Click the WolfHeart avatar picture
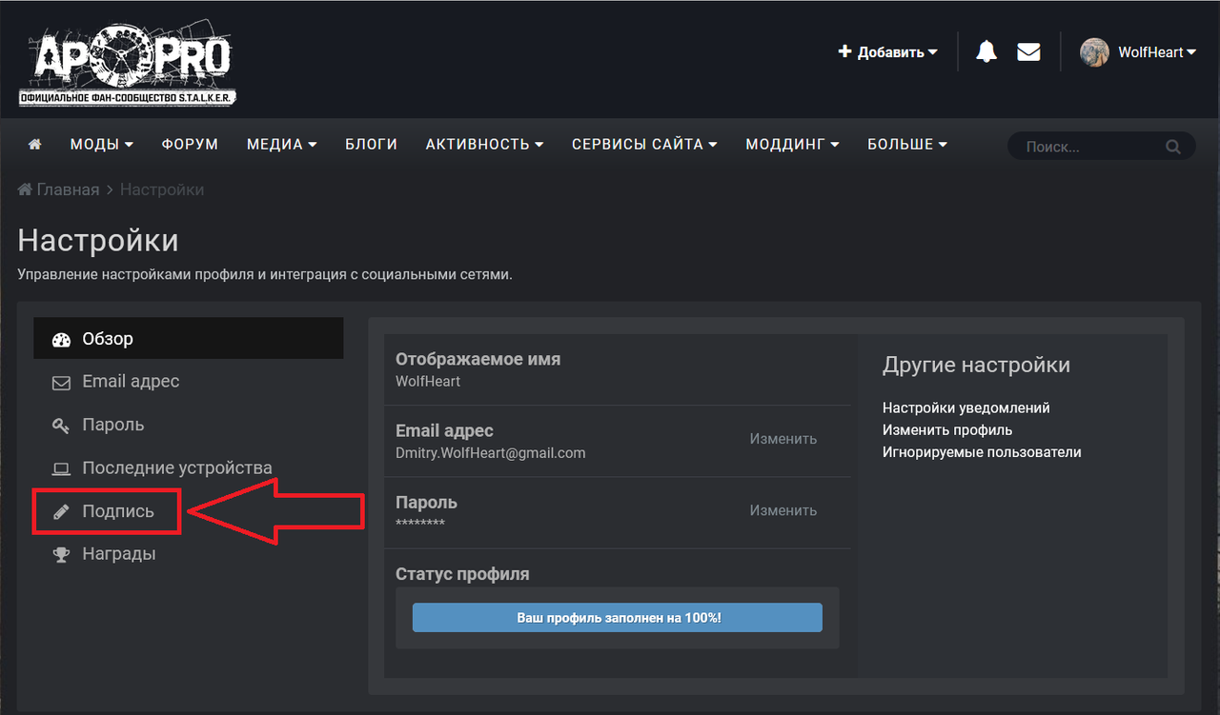The width and height of the screenshot is (1220, 715). 1094,52
